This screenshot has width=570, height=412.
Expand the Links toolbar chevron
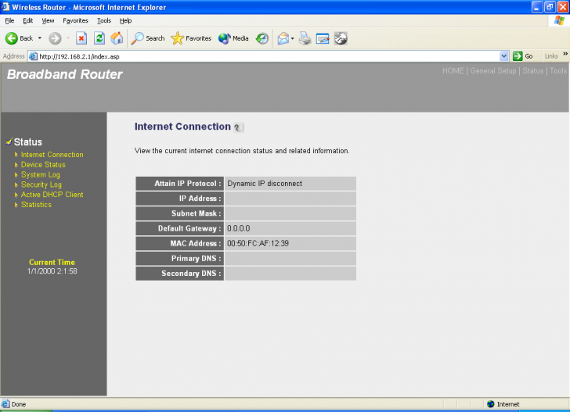pyautogui.click(x=565, y=54)
